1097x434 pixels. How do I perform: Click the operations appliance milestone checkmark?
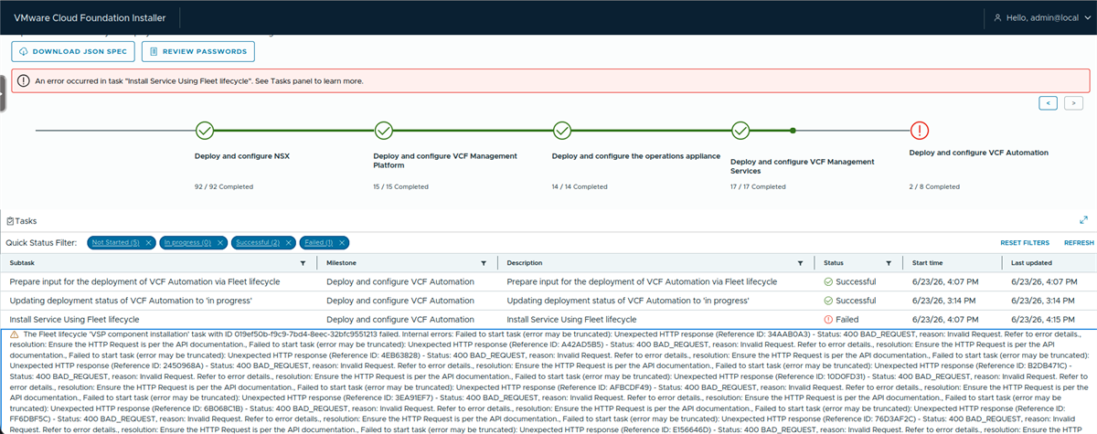(562, 131)
